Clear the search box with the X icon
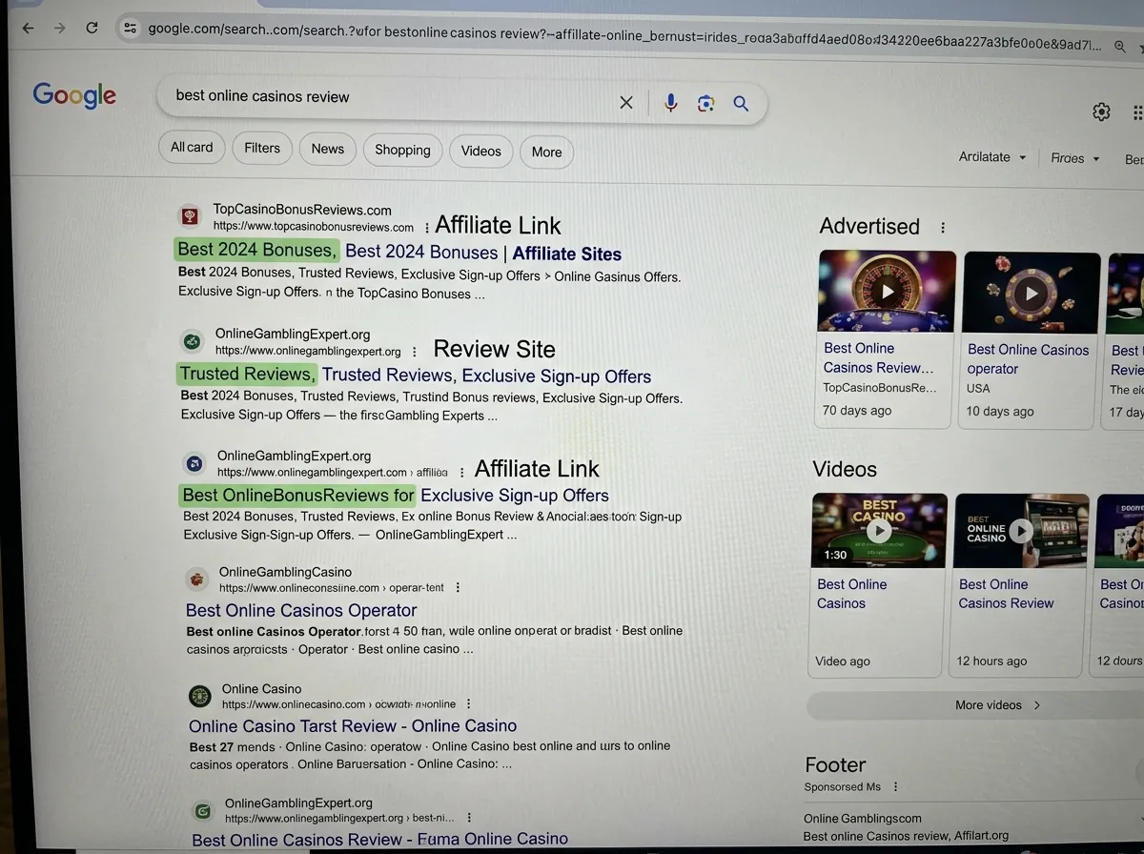 click(626, 103)
